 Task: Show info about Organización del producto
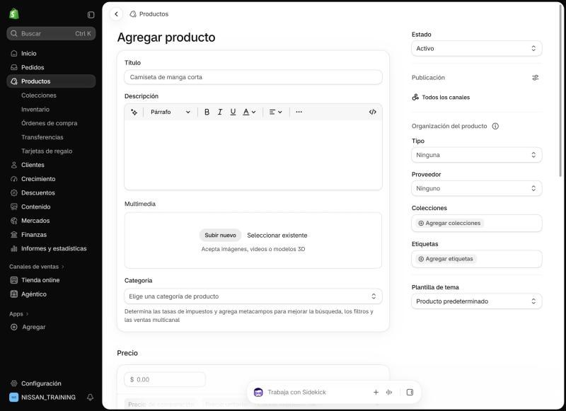coord(495,126)
